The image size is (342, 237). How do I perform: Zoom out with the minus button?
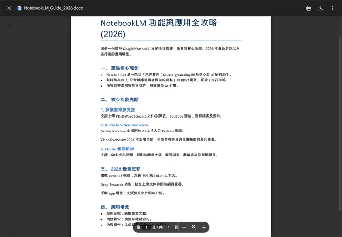184,227
